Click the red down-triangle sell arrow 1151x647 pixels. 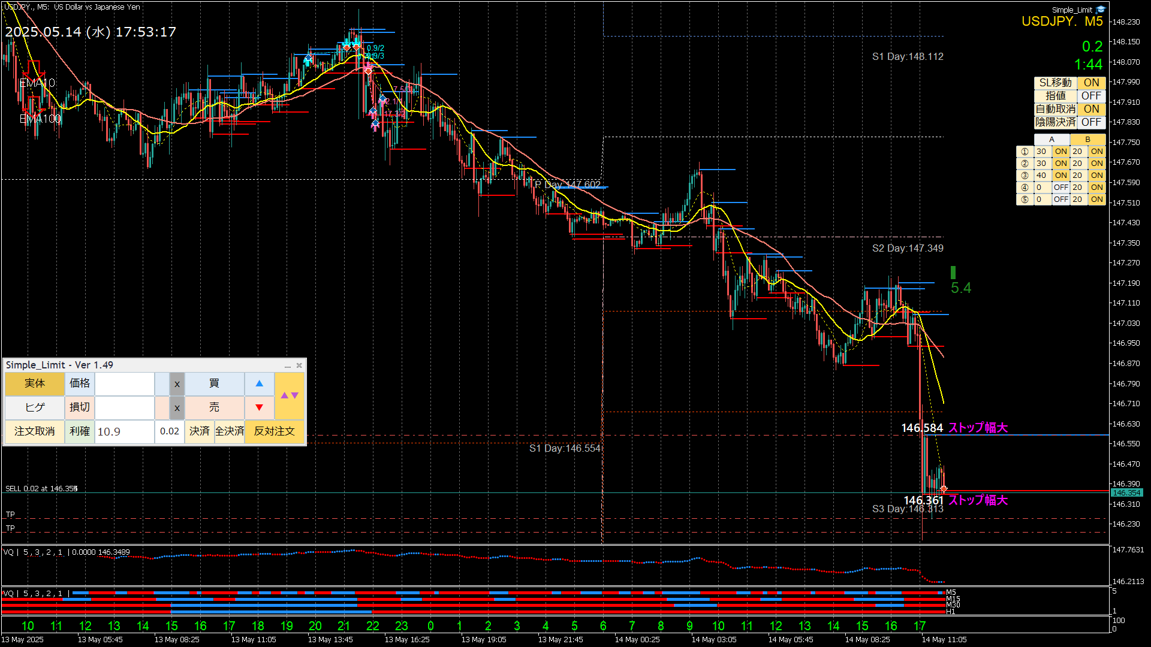pyautogui.click(x=259, y=407)
